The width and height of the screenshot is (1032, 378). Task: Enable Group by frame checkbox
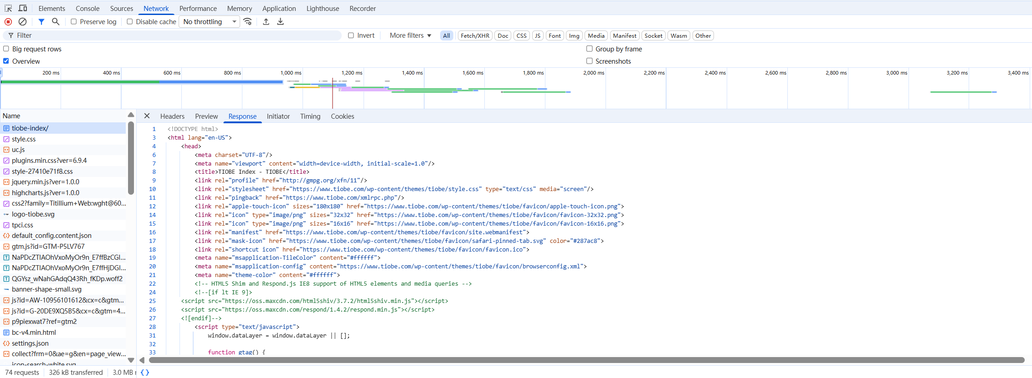coord(590,49)
